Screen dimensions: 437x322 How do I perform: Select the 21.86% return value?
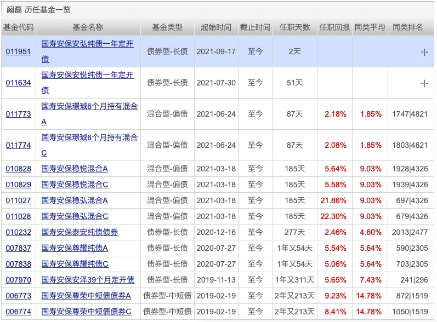click(333, 200)
